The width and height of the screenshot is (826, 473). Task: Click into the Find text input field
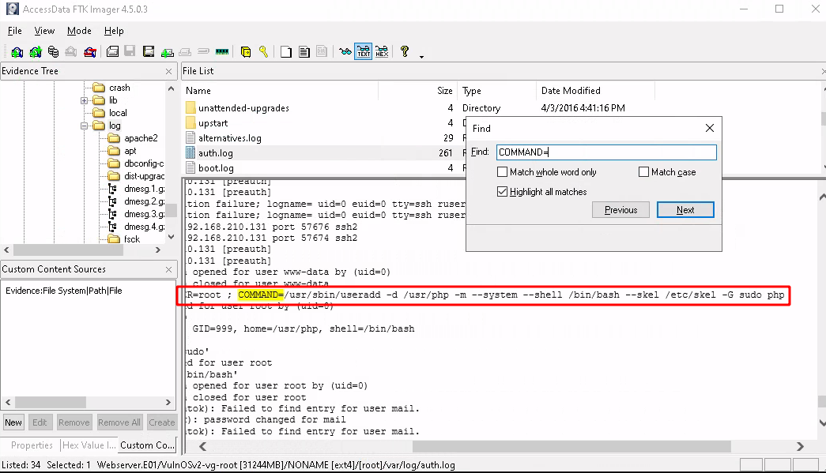tap(606, 152)
